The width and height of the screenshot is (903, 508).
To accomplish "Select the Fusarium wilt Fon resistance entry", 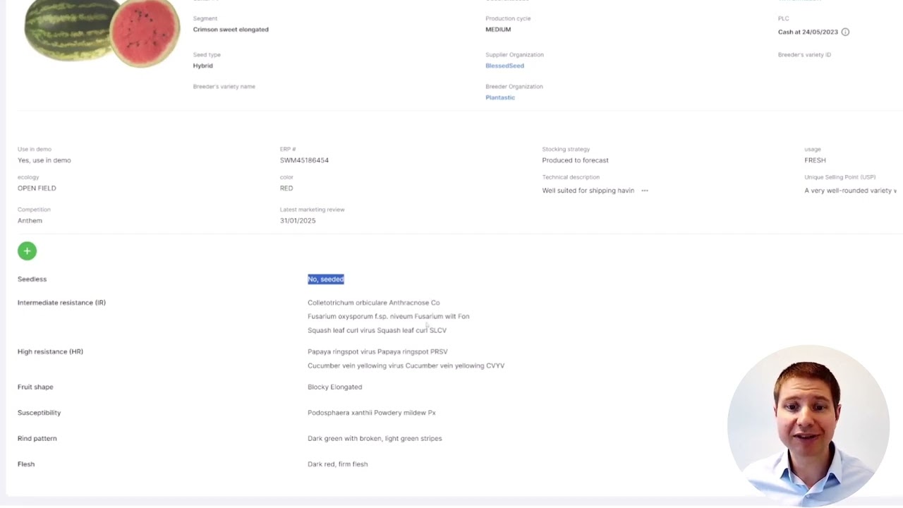I will click(x=388, y=317).
